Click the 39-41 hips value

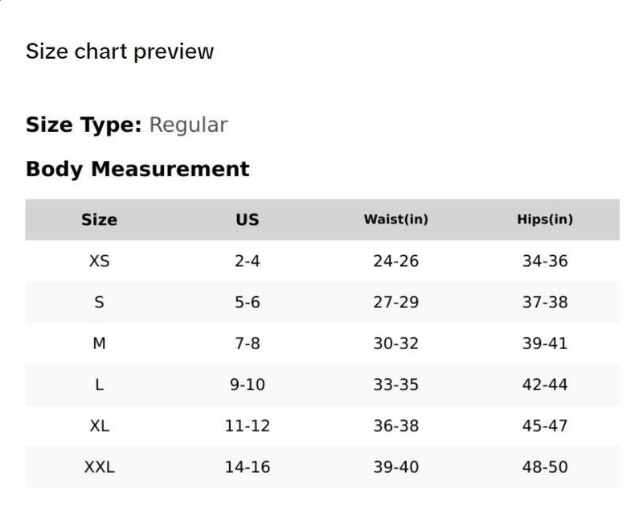click(545, 344)
